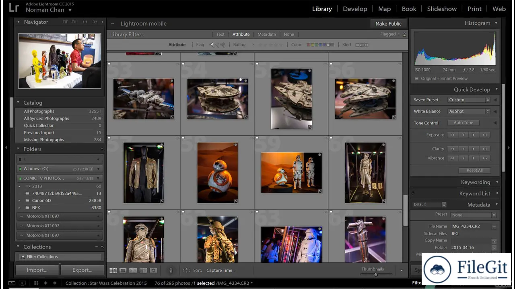The width and height of the screenshot is (515, 289).
Task: Expand the Canon 6D folder
Action: (x=19, y=200)
